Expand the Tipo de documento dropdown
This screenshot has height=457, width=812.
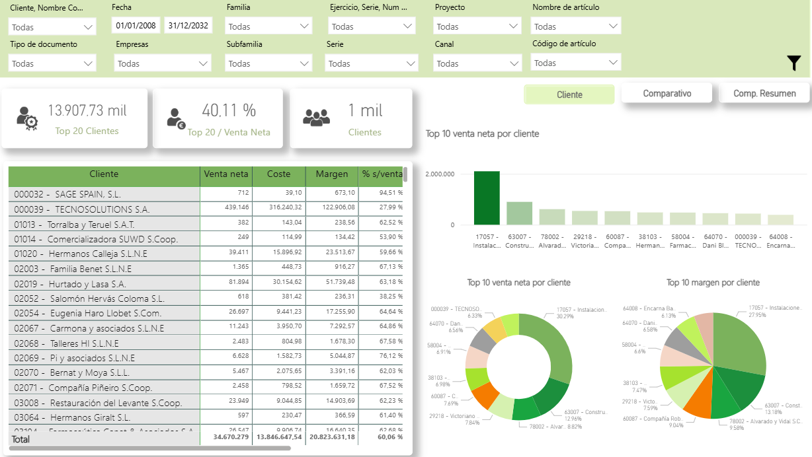pyautogui.click(x=52, y=63)
